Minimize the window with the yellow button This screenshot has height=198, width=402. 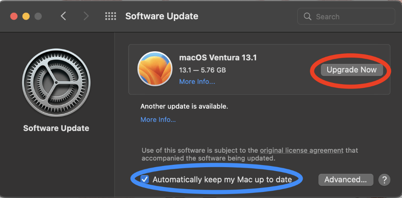click(x=26, y=16)
